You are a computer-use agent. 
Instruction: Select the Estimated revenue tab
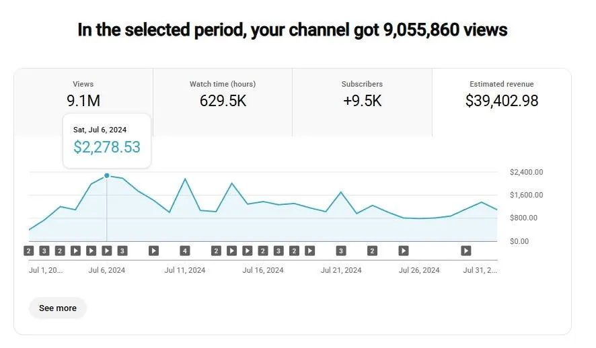501,95
